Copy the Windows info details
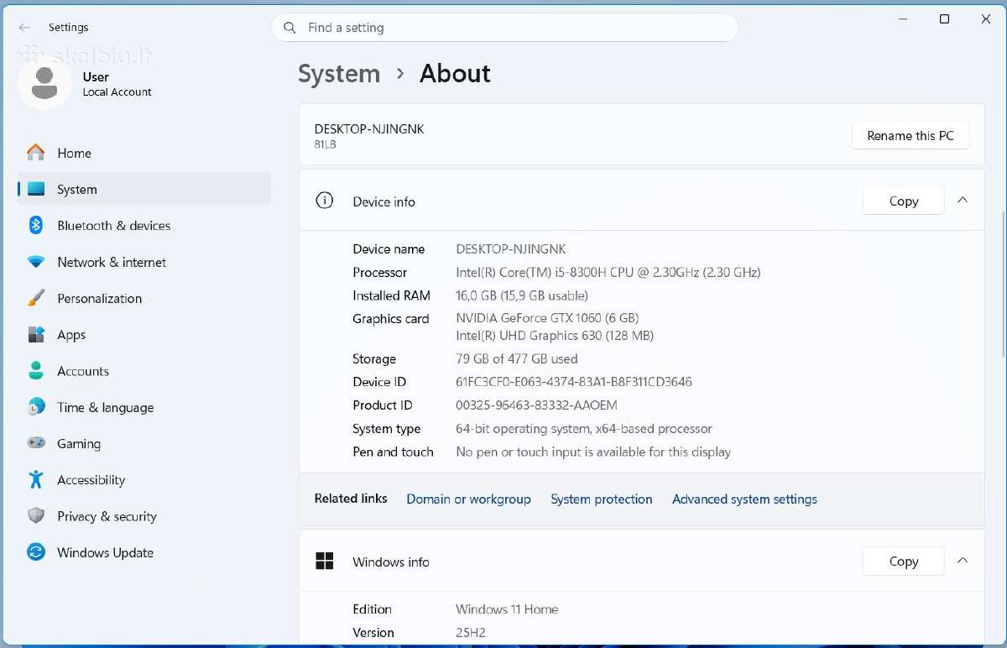The image size is (1007, 648). [904, 562]
